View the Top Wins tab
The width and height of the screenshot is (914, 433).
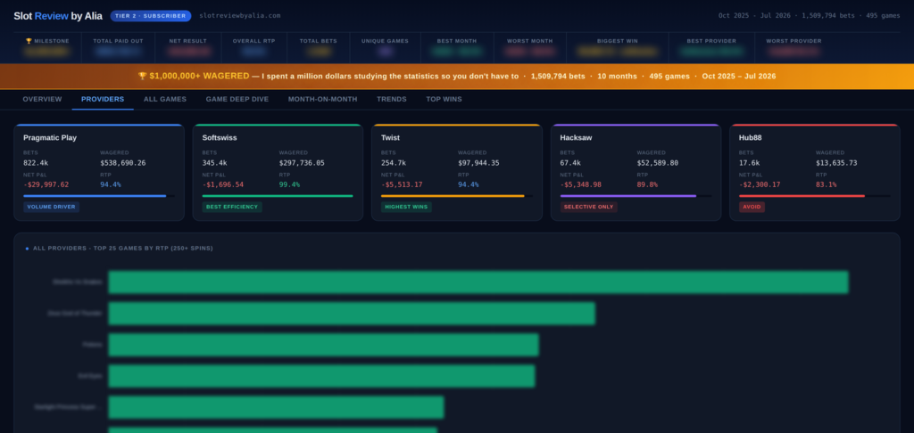point(444,100)
